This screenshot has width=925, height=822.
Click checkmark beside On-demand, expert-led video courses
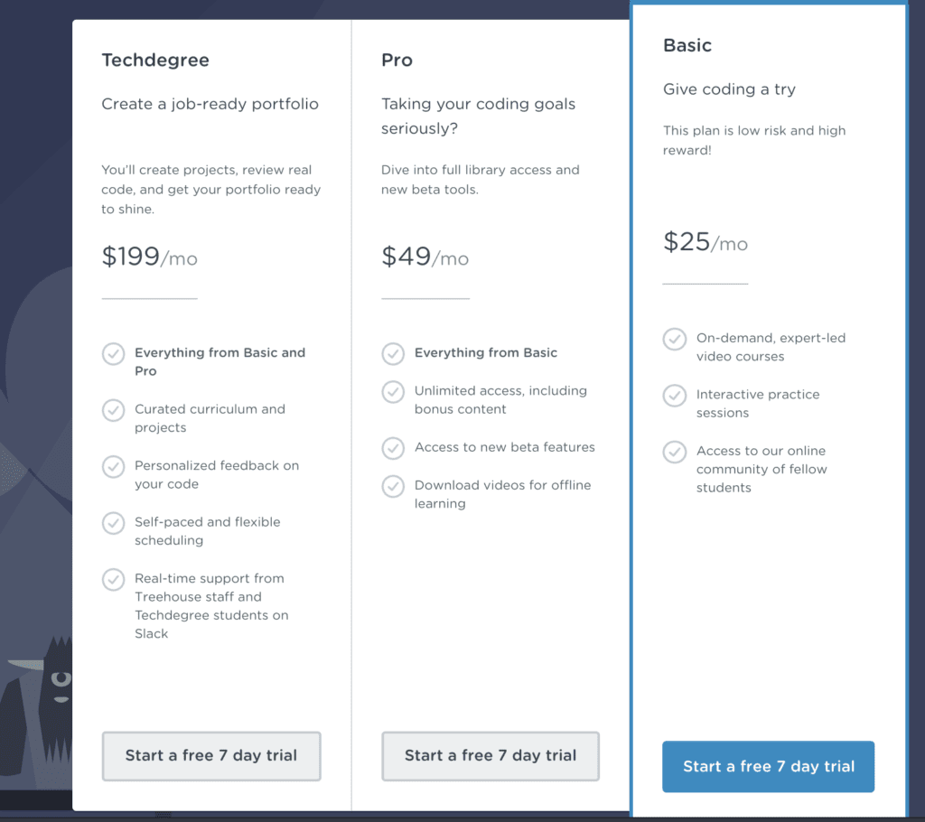(674, 340)
